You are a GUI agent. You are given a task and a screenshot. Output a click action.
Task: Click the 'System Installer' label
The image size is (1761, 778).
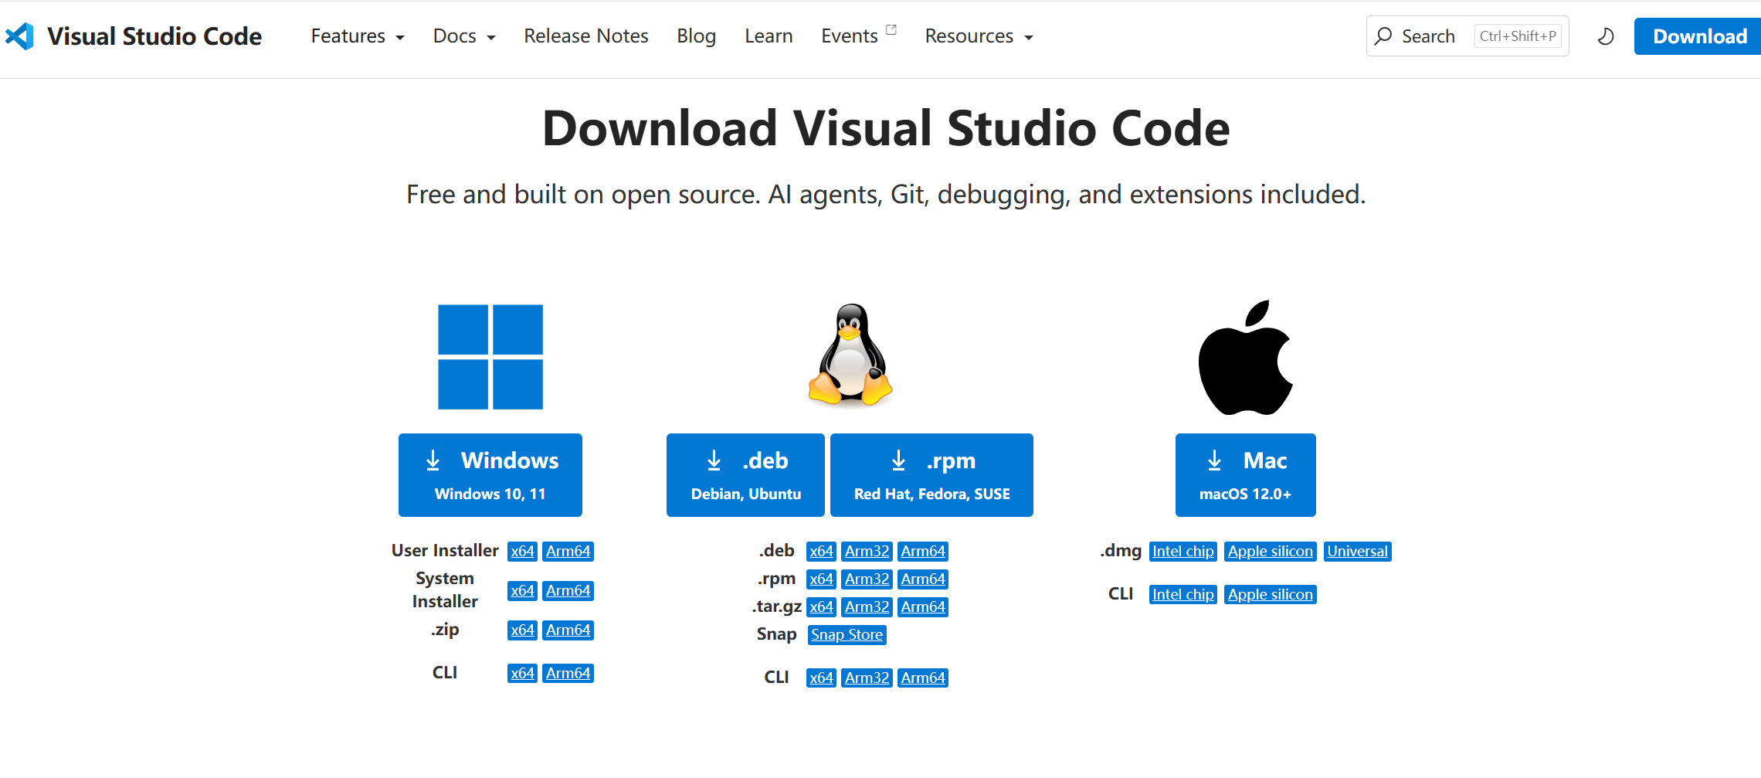(x=445, y=590)
